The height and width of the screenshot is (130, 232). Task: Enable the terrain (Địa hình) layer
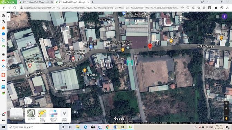tap(31, 115)
